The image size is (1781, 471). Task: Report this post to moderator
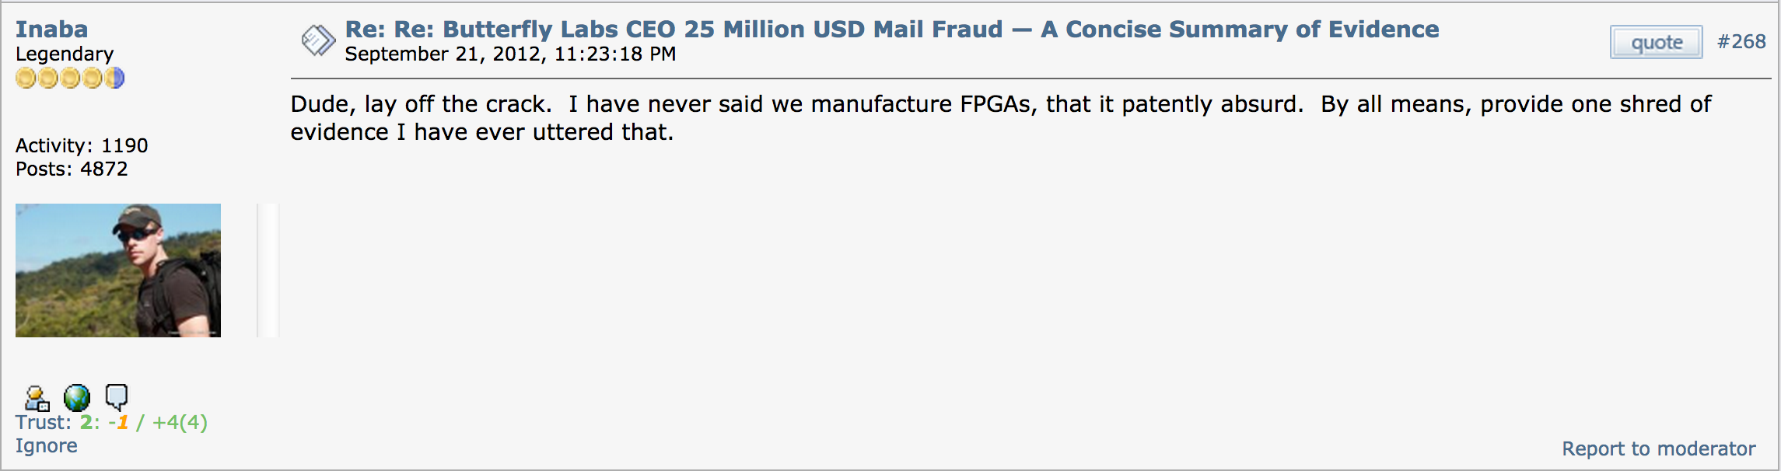1658,449
